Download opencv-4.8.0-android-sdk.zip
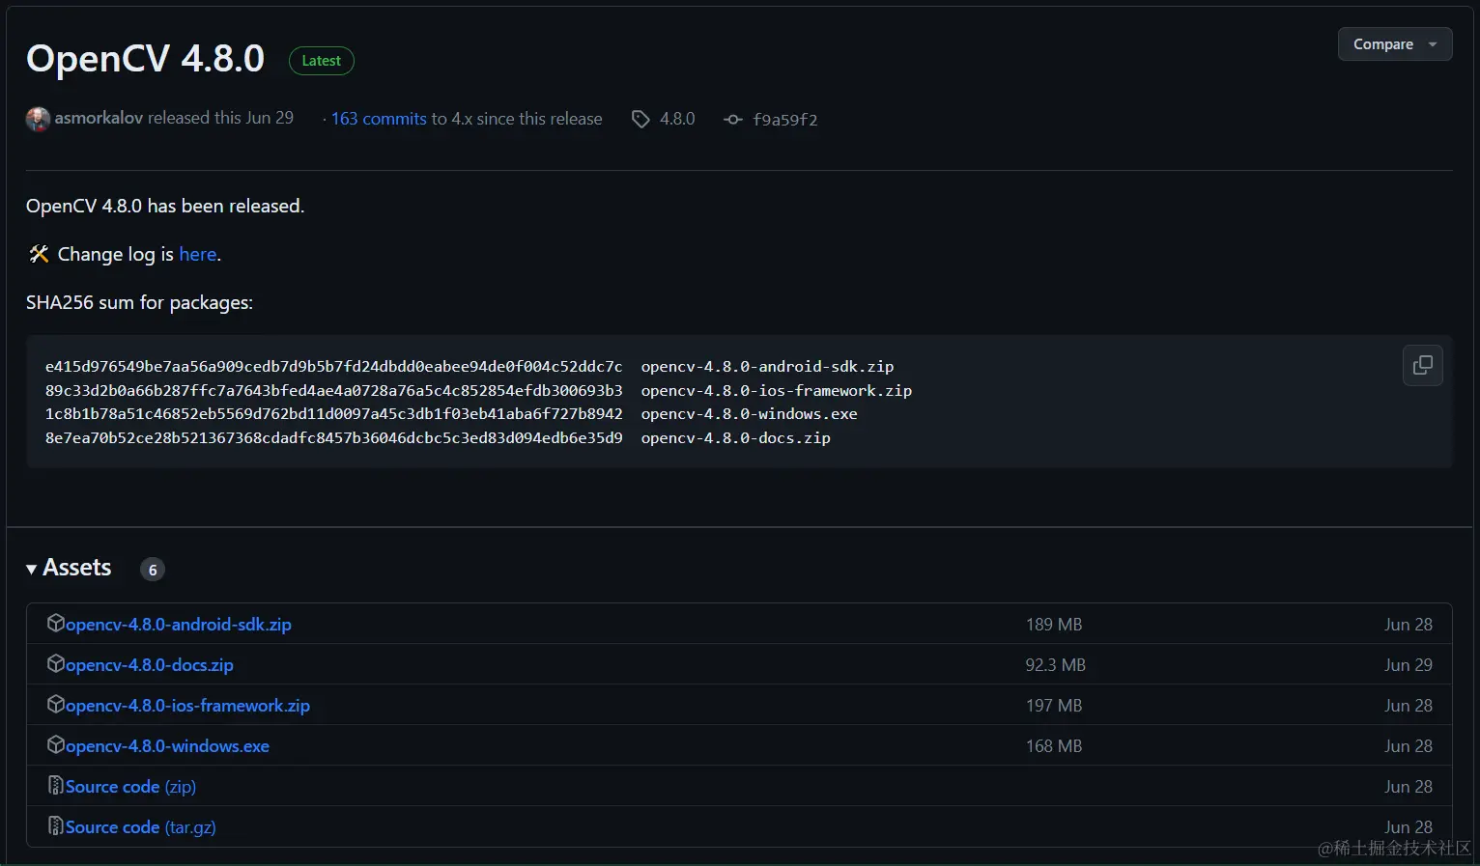The height and width of the screenshot is (866, 1480). [x=179, y=625]
